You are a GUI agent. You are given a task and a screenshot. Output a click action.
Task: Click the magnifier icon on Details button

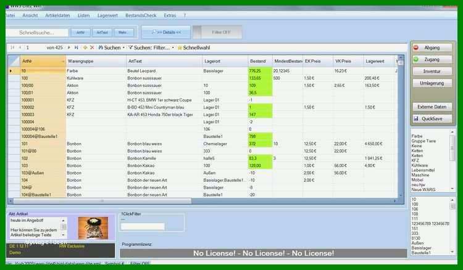[154, 32]
